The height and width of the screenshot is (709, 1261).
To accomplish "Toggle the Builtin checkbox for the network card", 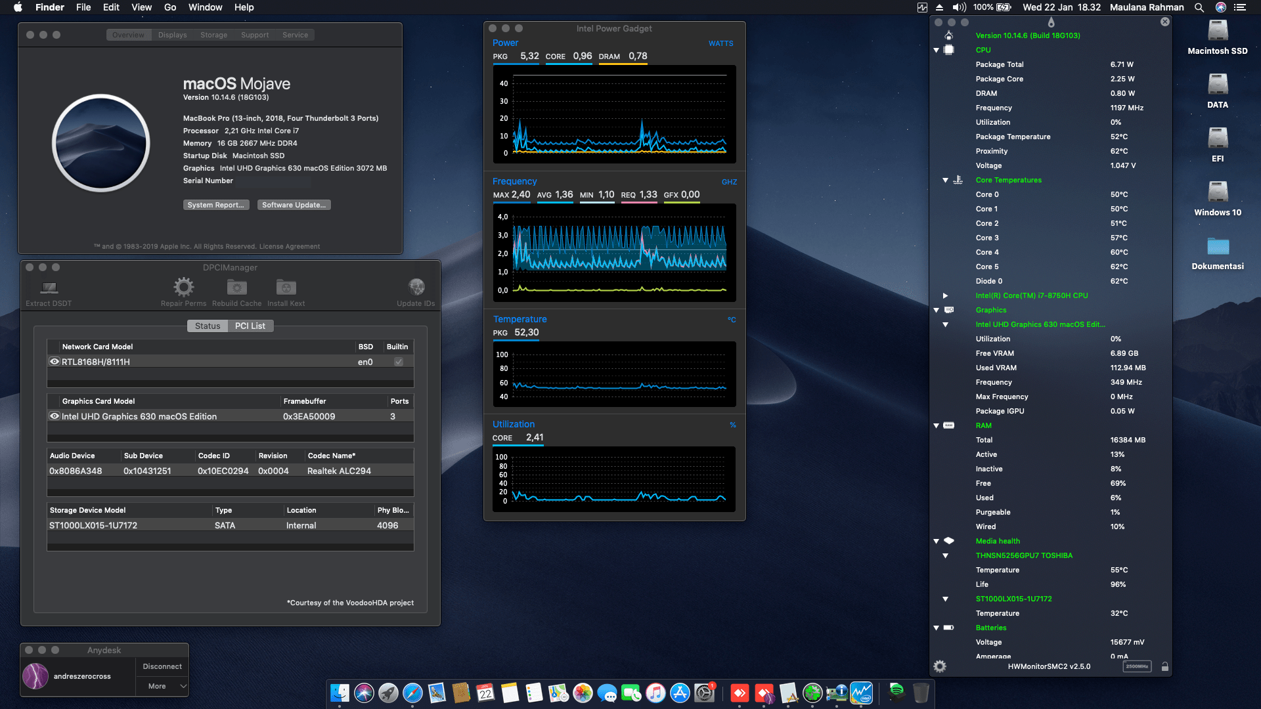I will tap(398, 361).
